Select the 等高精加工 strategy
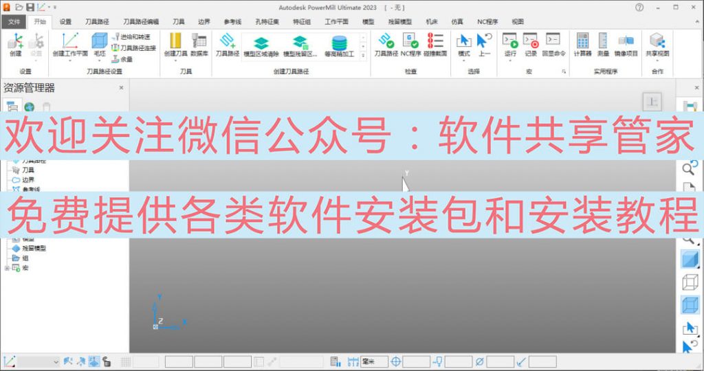This screenshot has height=371, width=704. (x=340, y=47)
